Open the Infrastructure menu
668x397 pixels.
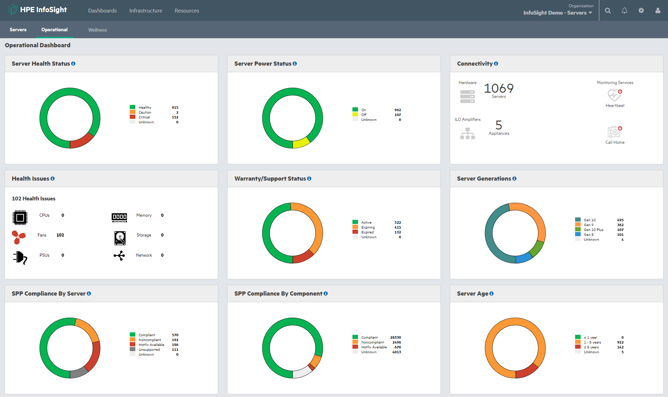[146, 11]
